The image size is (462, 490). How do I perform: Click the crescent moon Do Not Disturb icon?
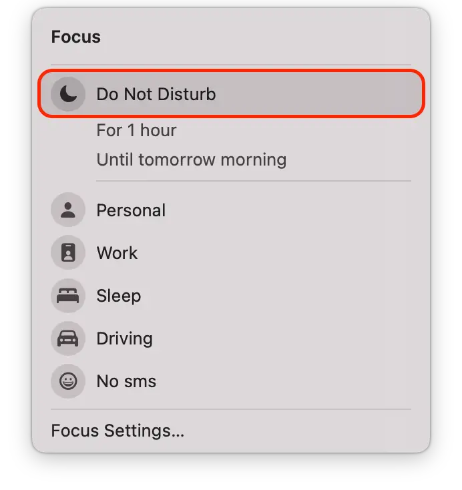(x=68, y=94)
